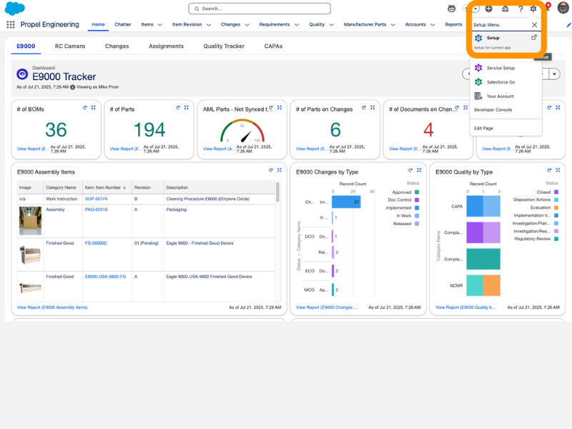Open the help question mark icon
The height and width of the screenshot is (429, 572).
coord(521,9)
